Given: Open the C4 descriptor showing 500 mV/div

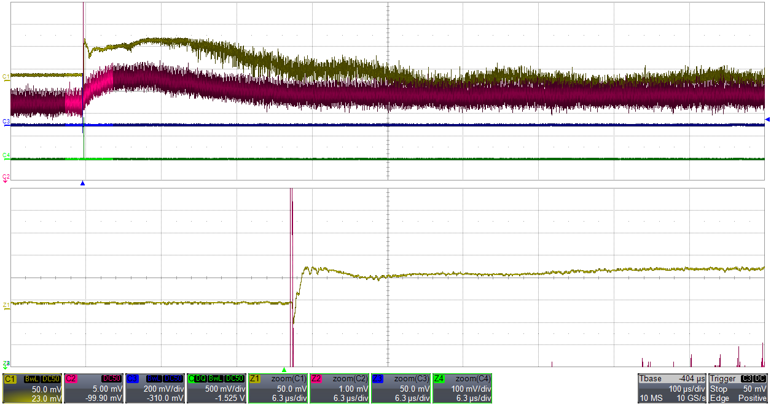Looking at the screenshot, I should click(217, 388).
